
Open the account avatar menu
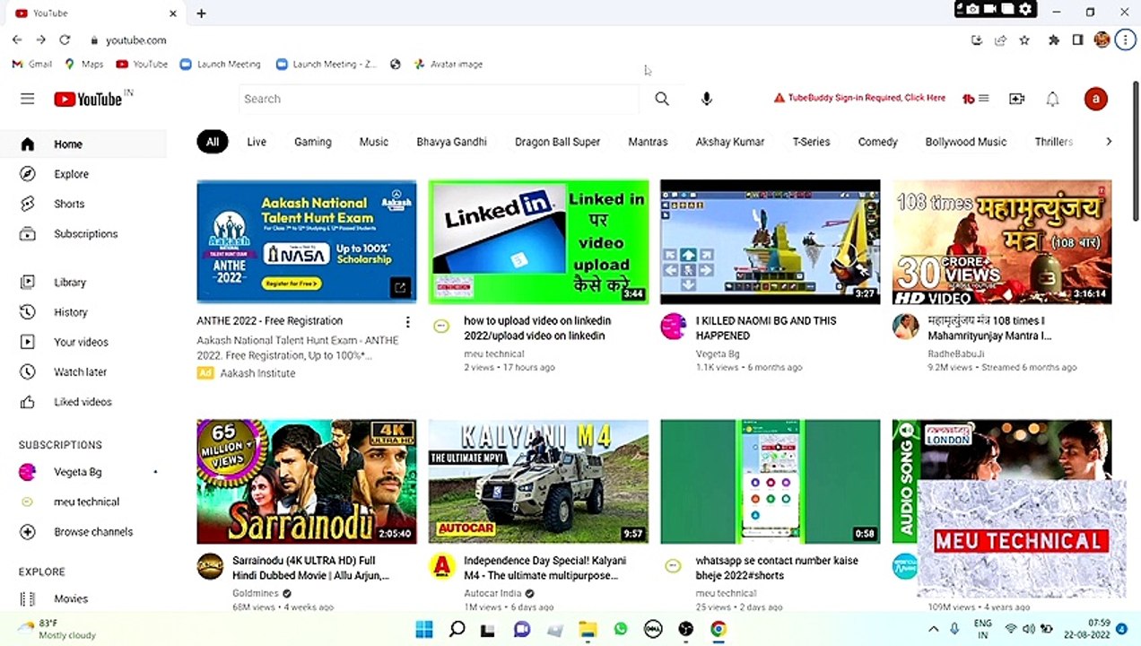pos(1095,99)
